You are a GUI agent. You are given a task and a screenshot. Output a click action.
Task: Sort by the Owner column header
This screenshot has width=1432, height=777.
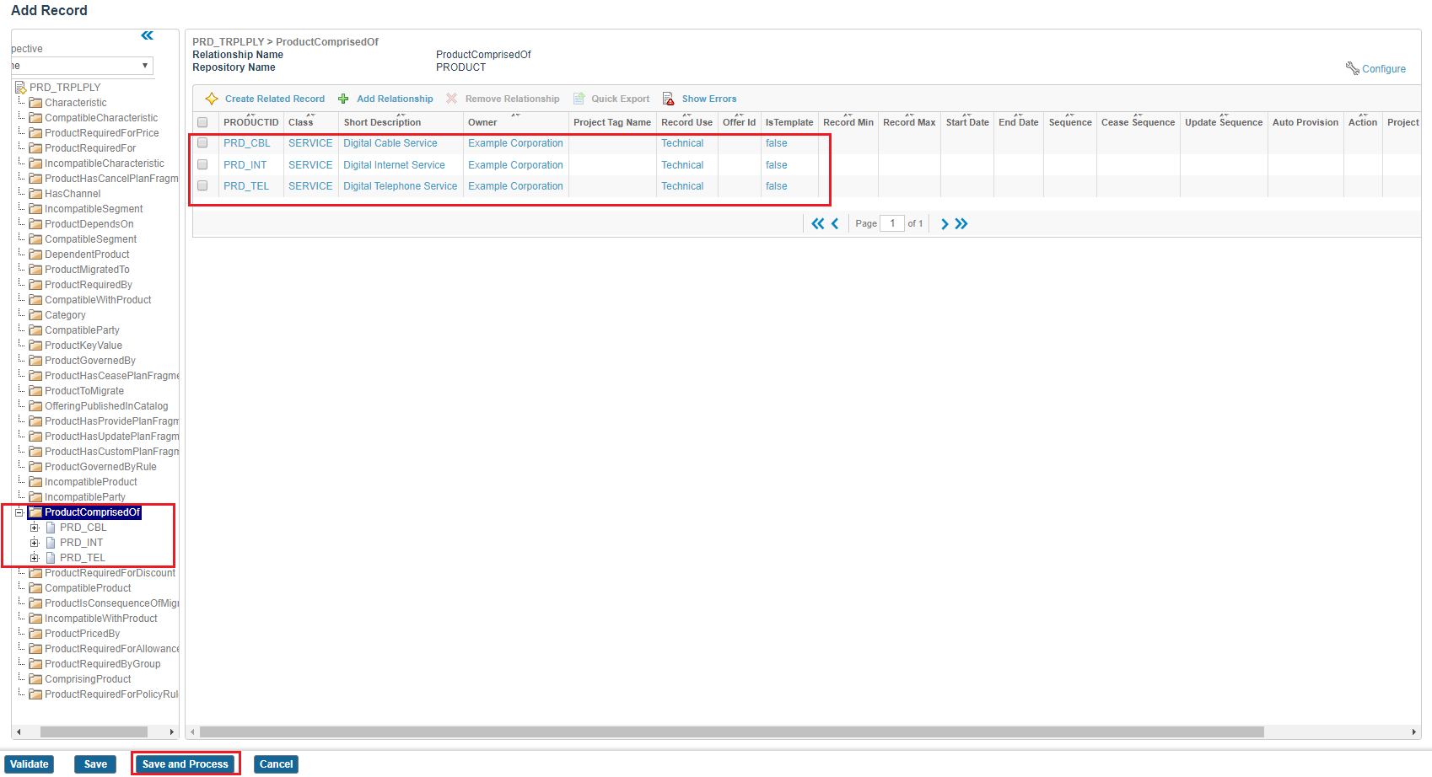click(x=482, y=122)
